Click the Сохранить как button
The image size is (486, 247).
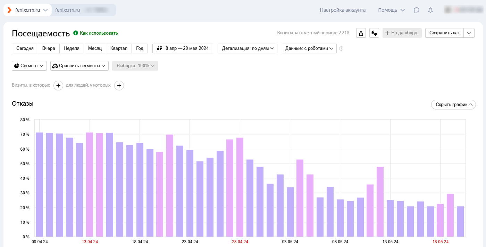coord(444,33)
